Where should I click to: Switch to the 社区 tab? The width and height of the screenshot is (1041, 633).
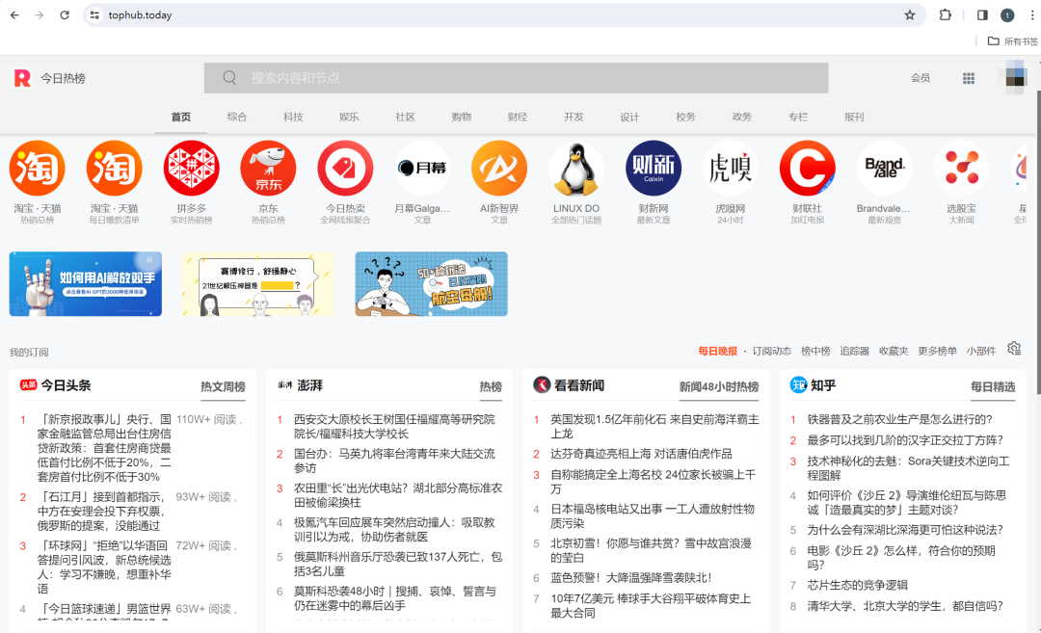tap(405, 117)
